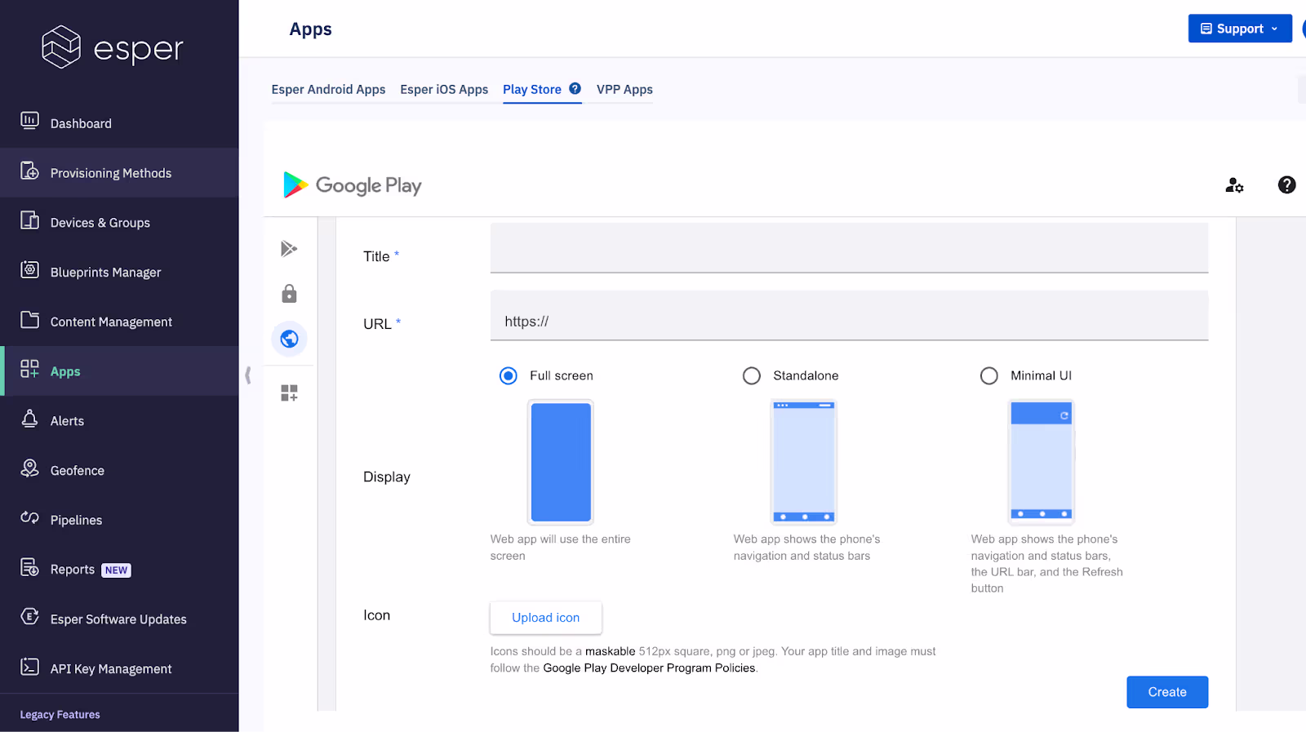This screenshot has height=732, width=1306.
Task: Click the Create button
Action: click(x=1167, y=692)
